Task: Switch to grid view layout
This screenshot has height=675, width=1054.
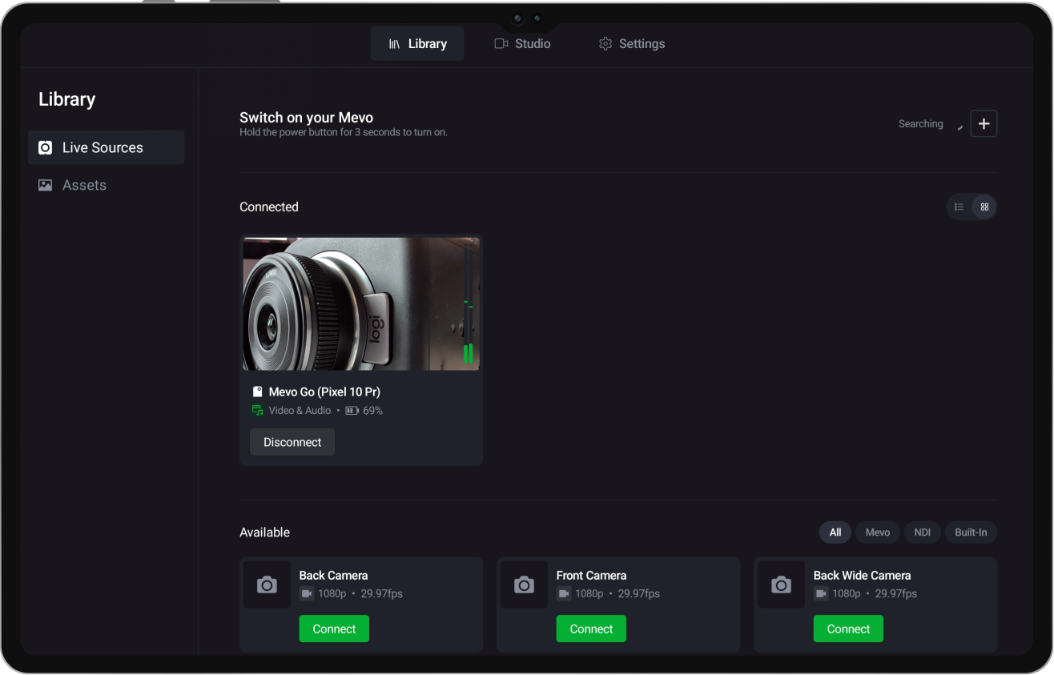Action: tap(984, 207)
